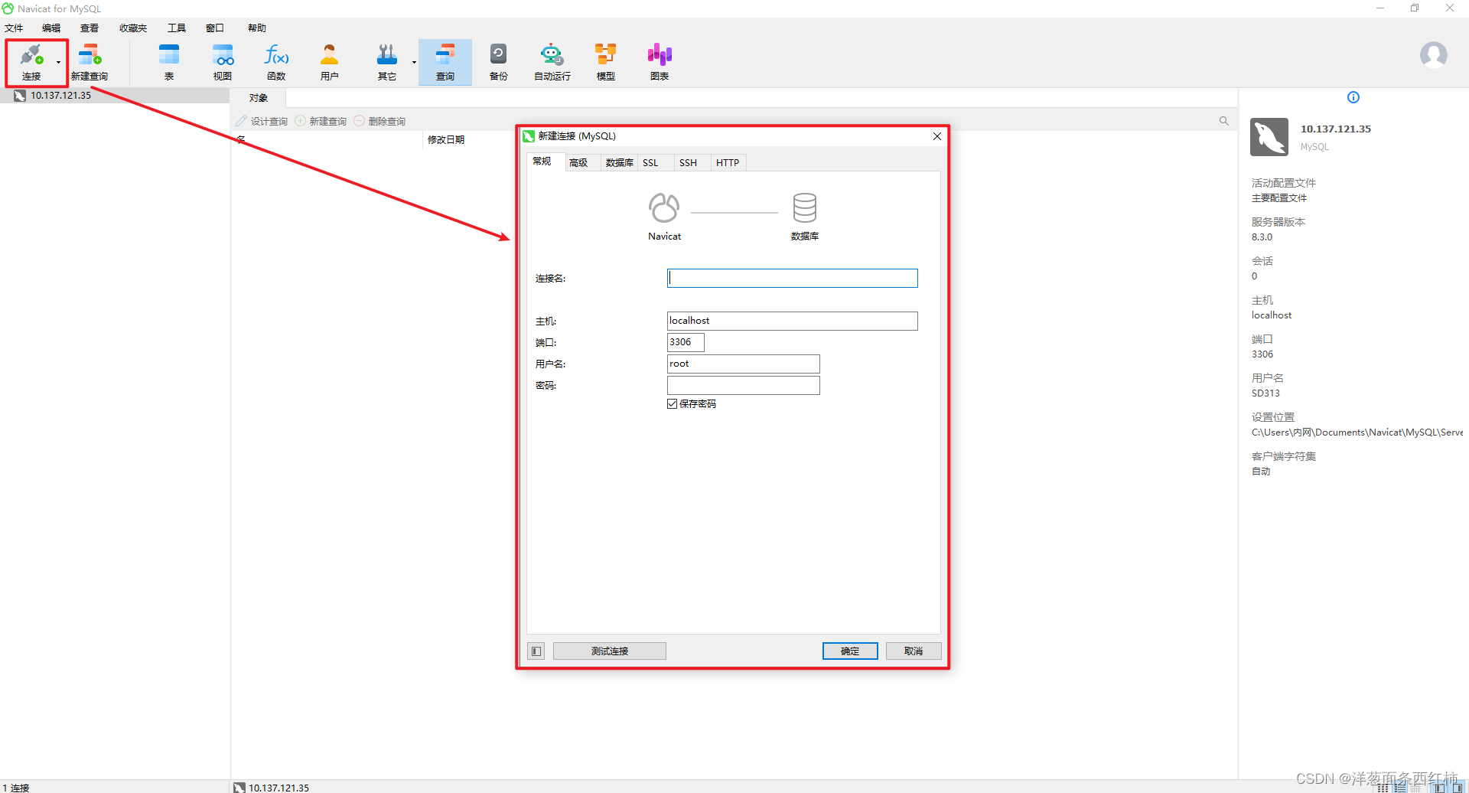Open the Backup (备份) toolbar icon

pyautogui.click(x=499, y=61)
